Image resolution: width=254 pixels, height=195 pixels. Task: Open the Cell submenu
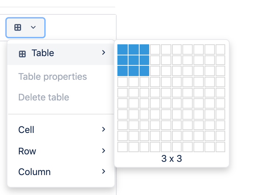click(x=61, y=130)
